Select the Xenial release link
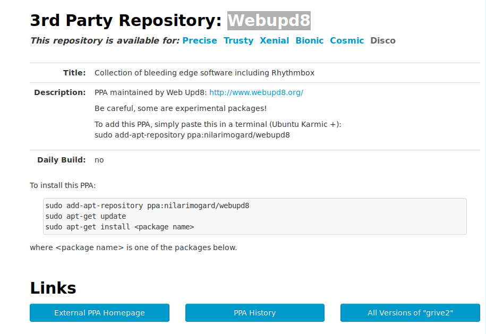The width and height of the screenshot is (486, 334). 274,40
